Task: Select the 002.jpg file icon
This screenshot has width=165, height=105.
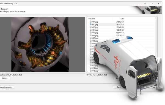Action: [x=90, y=24]
